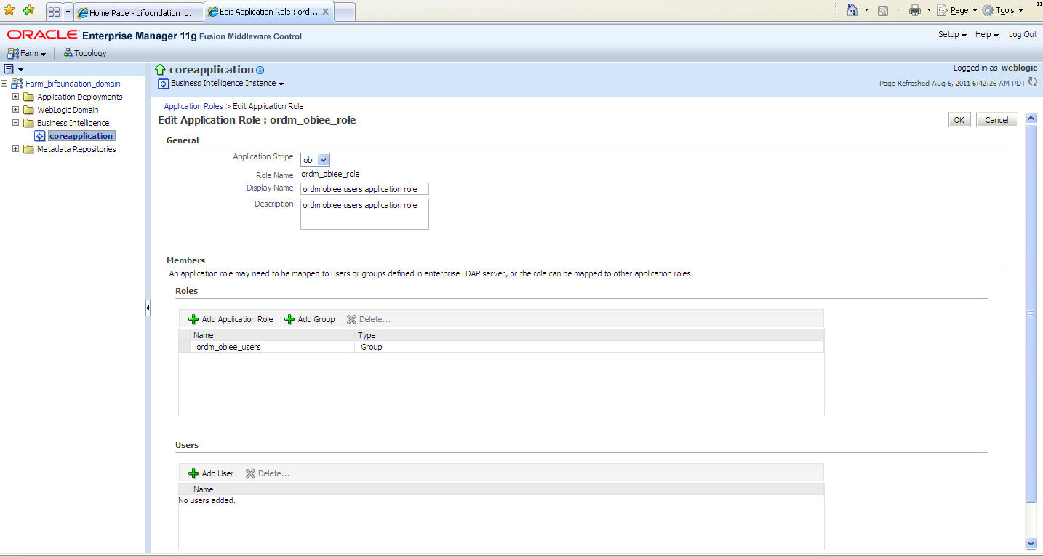Click the browser Print icon

click(x=915, y=10)
